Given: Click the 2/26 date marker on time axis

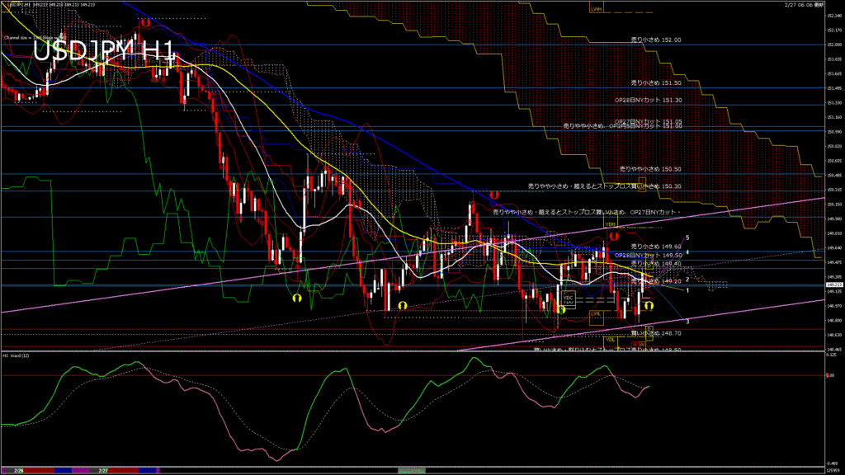Looking at the screenshot, I should pyautogui.click(x=17, y=470).
